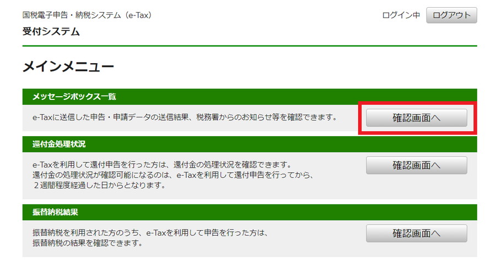This screenshot has width=496, height=262.
Task: Click the 還付金処理状況 section header
Action: click(250, 144)
